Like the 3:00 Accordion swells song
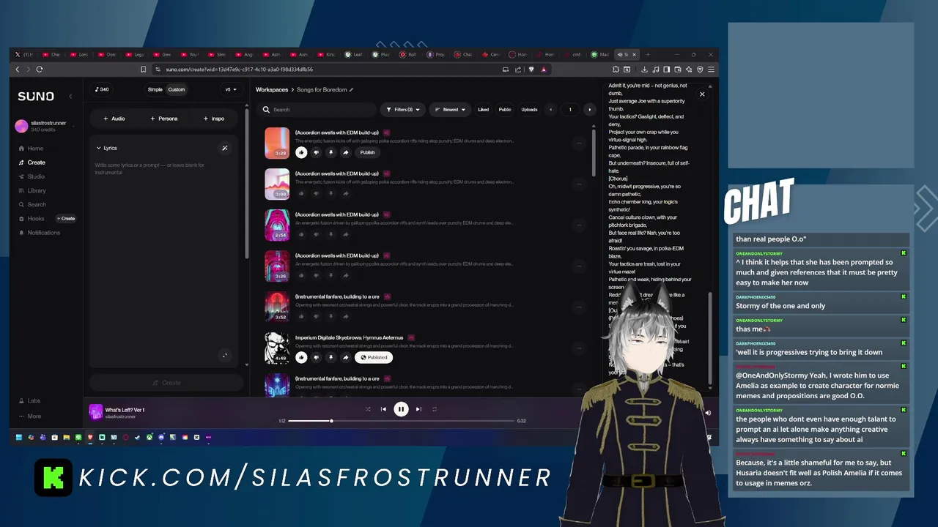This screenshot has height=527, width=938. pyautogui.click(x=301, y=193)
